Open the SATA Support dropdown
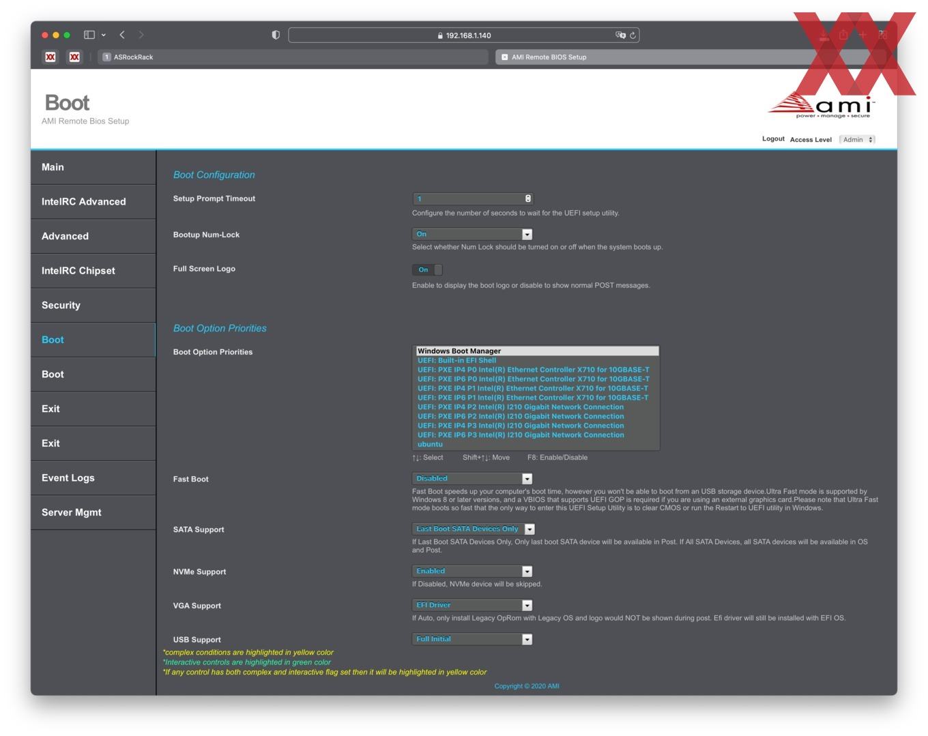The image size is (928, 736). [474, 529]
